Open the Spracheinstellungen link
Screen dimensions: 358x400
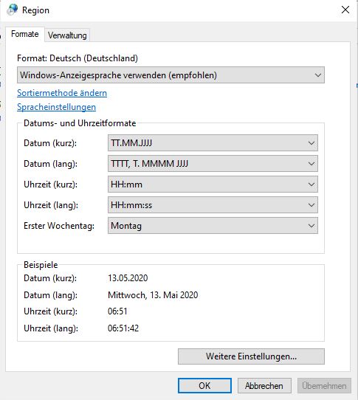tap(56, 107)
